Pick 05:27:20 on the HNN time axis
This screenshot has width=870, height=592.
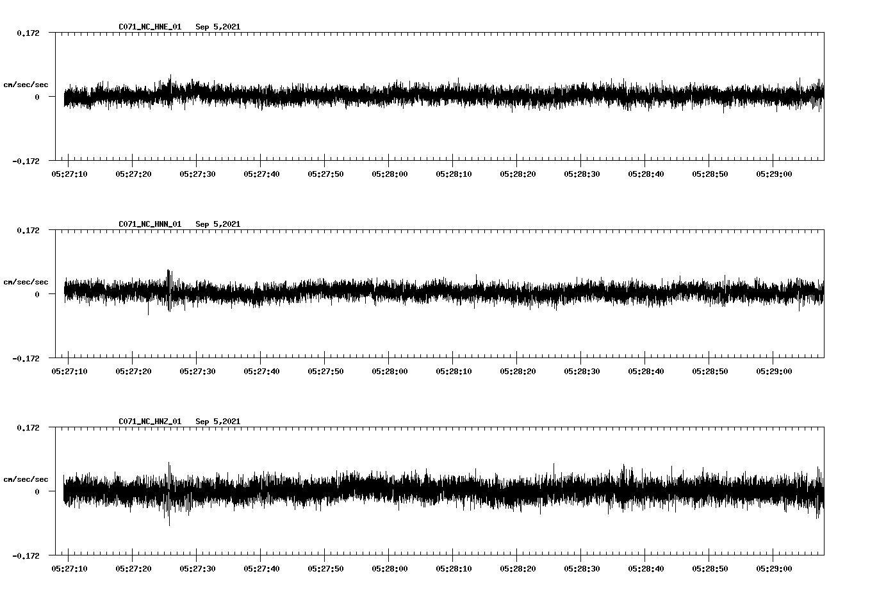coord(134,372)
